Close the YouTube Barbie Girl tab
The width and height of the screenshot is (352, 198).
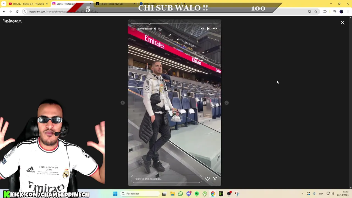point(47,4)
